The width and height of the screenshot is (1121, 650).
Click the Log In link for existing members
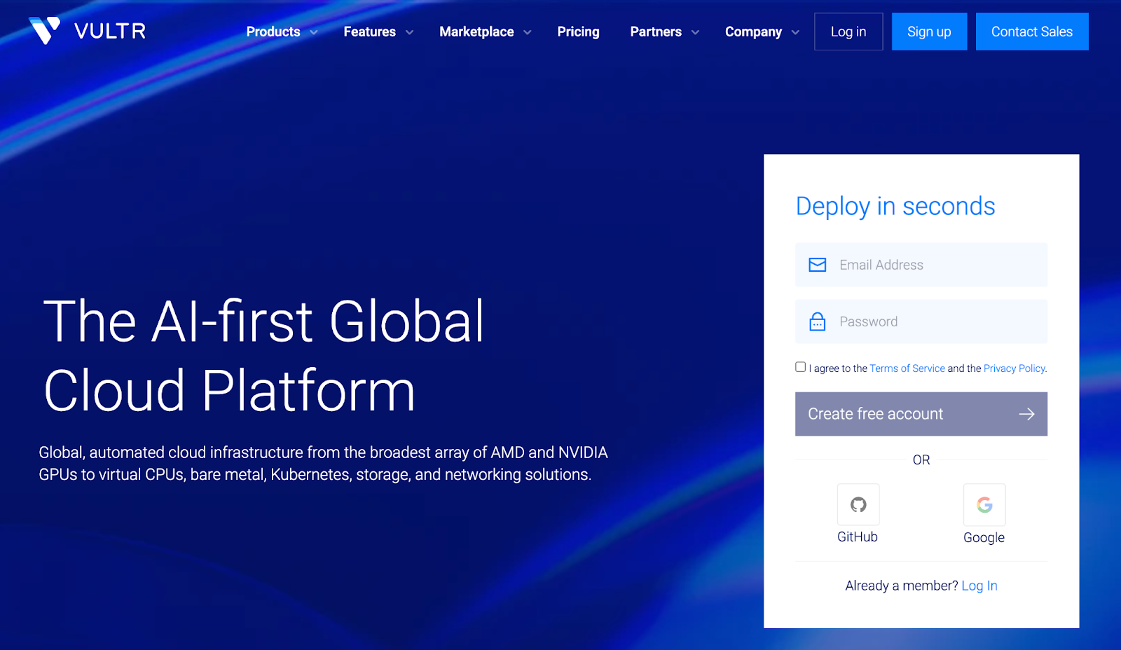(x=979, y=586)
